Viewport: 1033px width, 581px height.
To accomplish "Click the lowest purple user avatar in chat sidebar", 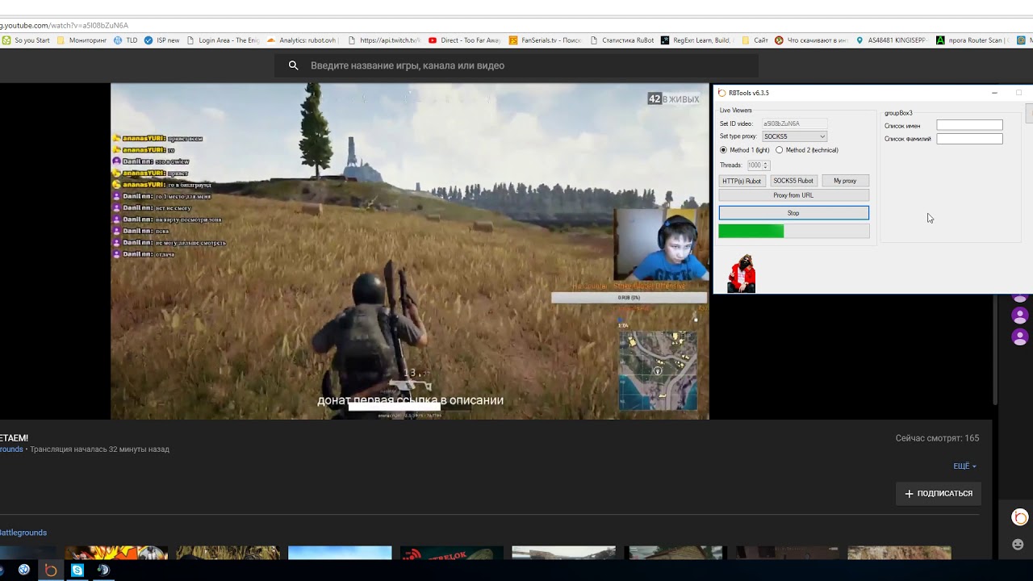I will [1020, 336].
